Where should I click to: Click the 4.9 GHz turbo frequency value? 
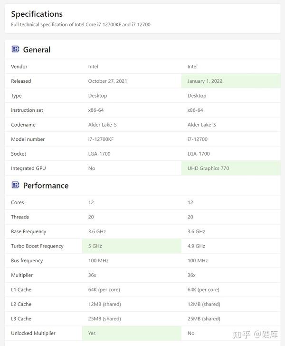tap(196, 246)
